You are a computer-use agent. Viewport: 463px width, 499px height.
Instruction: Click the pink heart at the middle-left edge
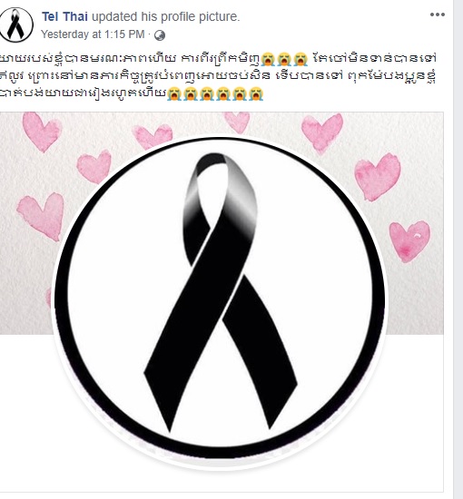coord(41,217)
